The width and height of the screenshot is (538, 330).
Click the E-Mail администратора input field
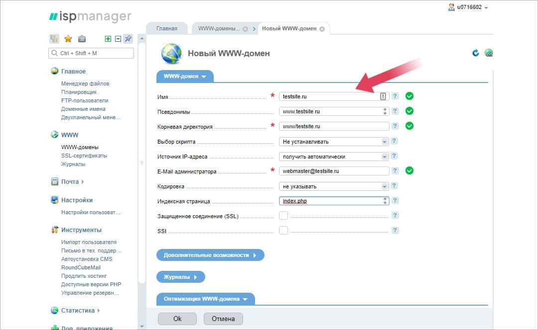[x=334, y=171]
